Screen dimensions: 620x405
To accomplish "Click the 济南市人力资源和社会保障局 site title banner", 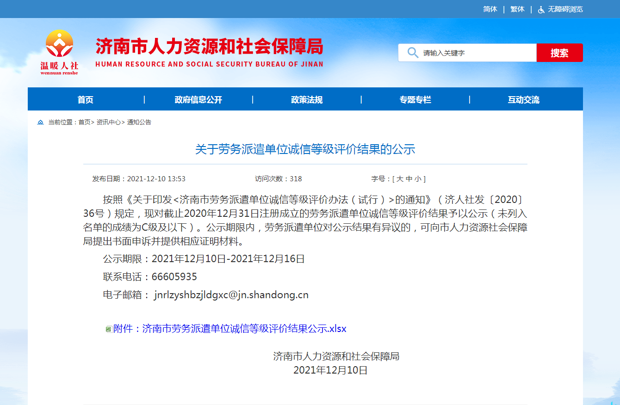I will 210,47.
